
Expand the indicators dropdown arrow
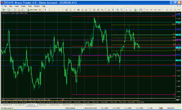click(137, 10)
